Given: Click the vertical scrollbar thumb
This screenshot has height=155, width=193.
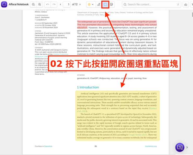Looking at the screenshot, I should [192, 15].
